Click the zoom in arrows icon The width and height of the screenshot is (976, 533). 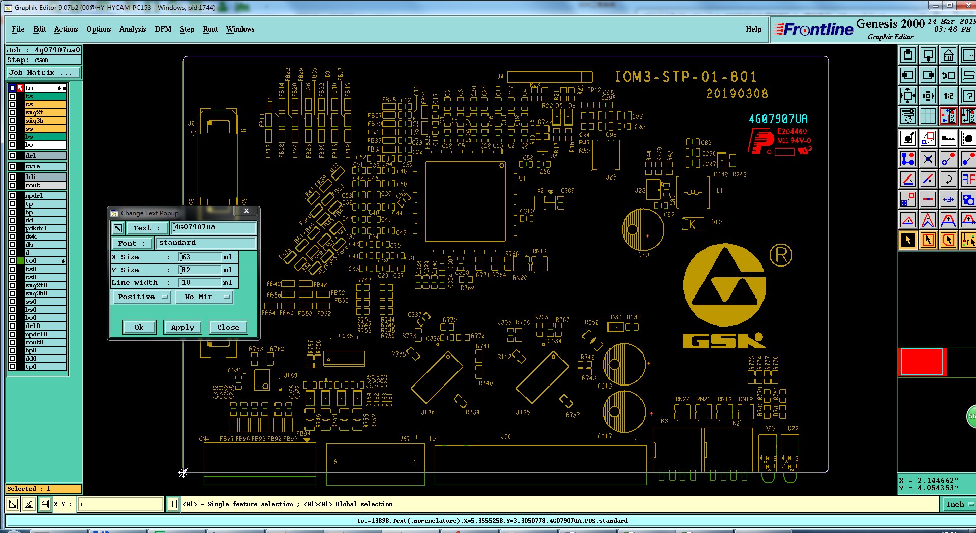click(908, 96)
